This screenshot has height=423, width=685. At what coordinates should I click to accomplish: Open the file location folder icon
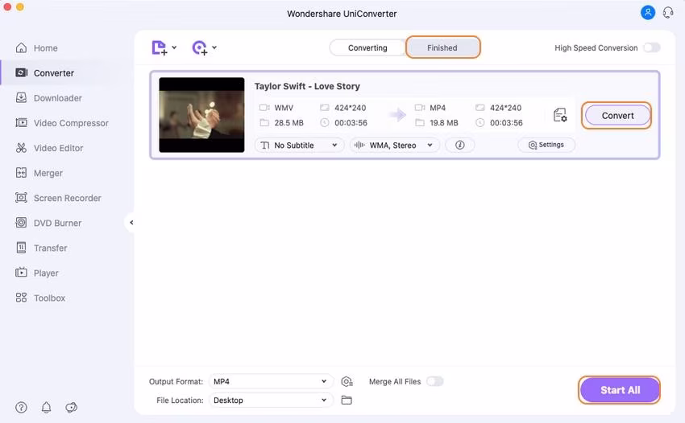tap(347, 400)
